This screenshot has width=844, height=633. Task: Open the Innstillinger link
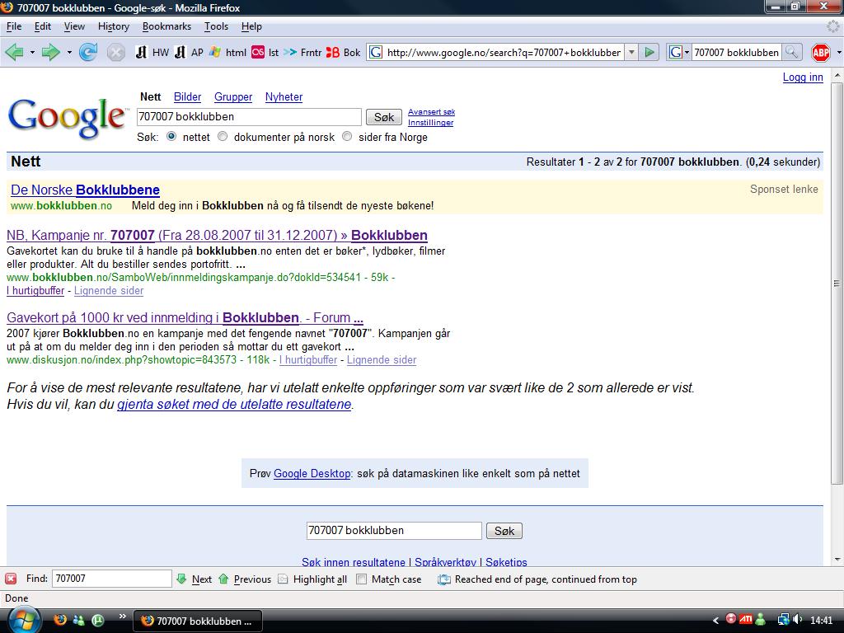(x=430, y=123)
